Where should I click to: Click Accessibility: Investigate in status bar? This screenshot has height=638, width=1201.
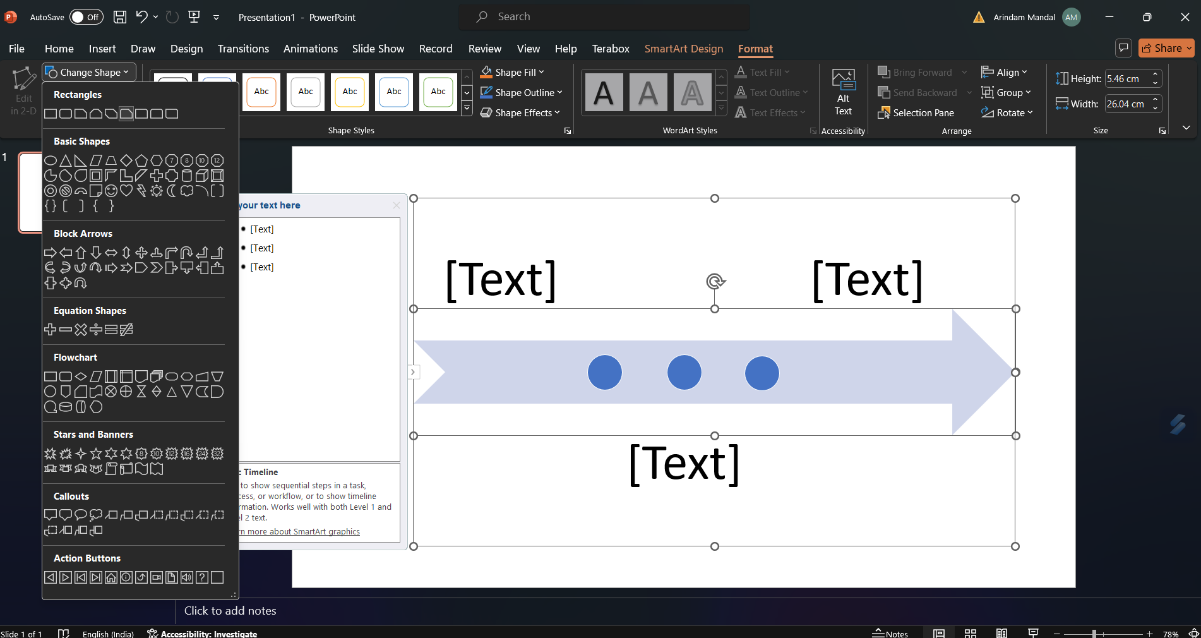[202, 633]
